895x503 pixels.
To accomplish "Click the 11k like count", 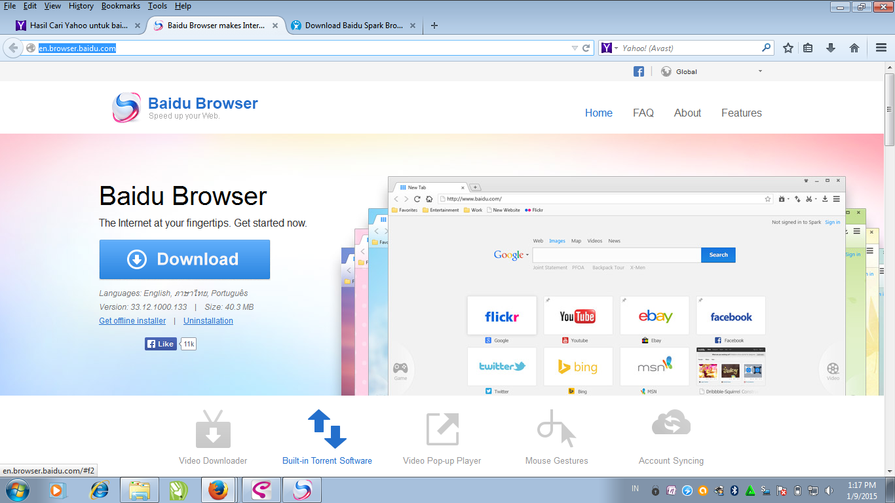I will tap(189, 344).
